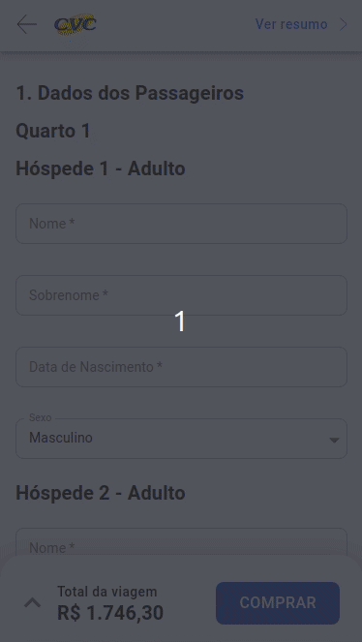Click the Hóspede 2 - Adulto heading
Viewport: 362px width, 642px height.
click(101, 493)
